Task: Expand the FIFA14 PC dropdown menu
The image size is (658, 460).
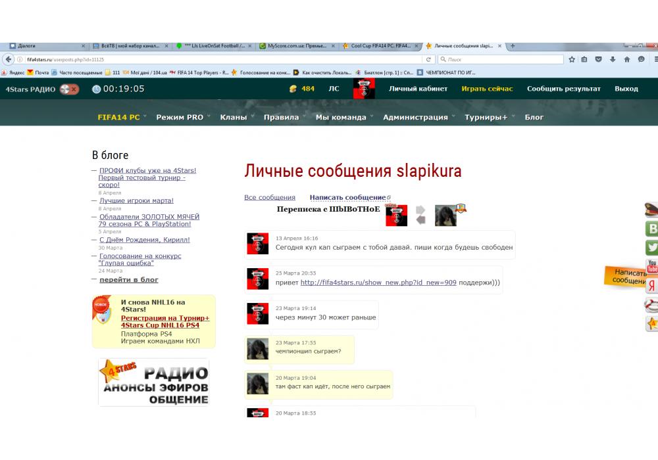Action: click(x=121, y=117)
